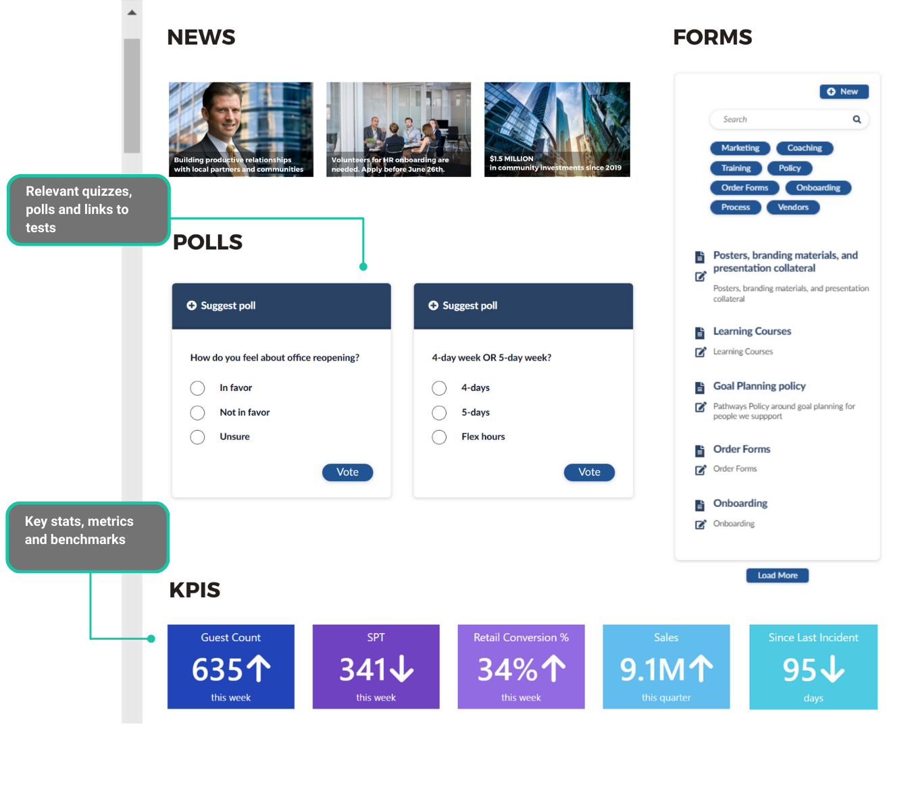Open the community investments news article
The image size is (912, 810).
(557, 129)
